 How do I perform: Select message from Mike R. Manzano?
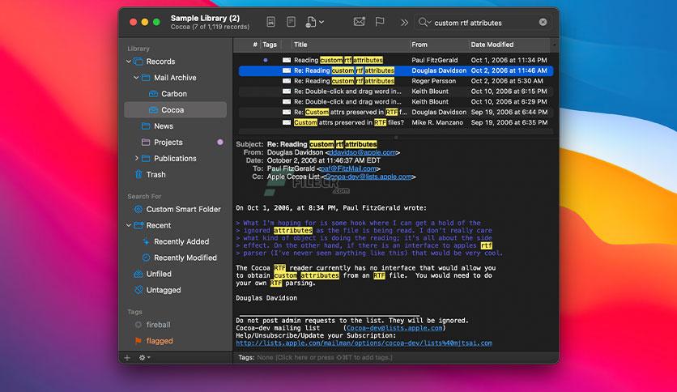pyautogui.click(x=395, y=122)
